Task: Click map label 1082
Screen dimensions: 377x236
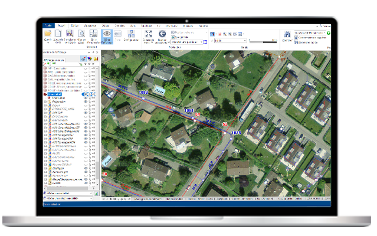Action: (x=143, y=93)
